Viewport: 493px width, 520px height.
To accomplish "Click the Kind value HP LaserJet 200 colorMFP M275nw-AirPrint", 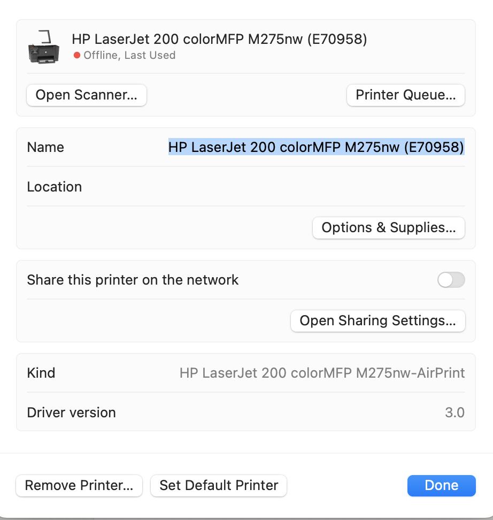I will (x=322, y=373).
